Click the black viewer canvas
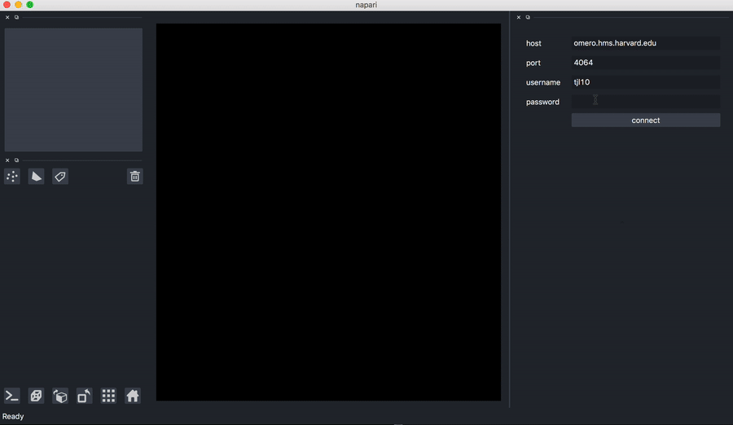 tap(328, 212)
